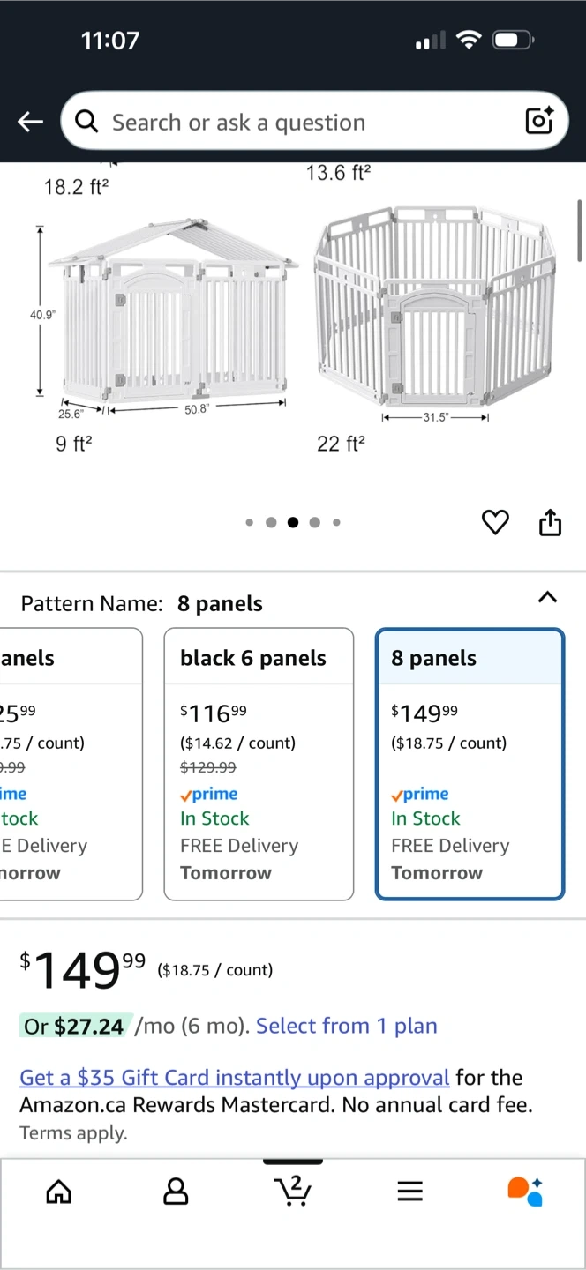Viewport: 586px width, 1270px height.
Task: Go to Home tab icon
Action: 59,1192
